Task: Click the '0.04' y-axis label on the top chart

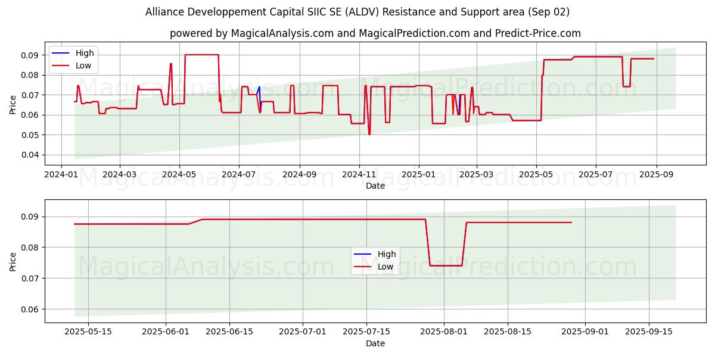Action: point(31,155)
